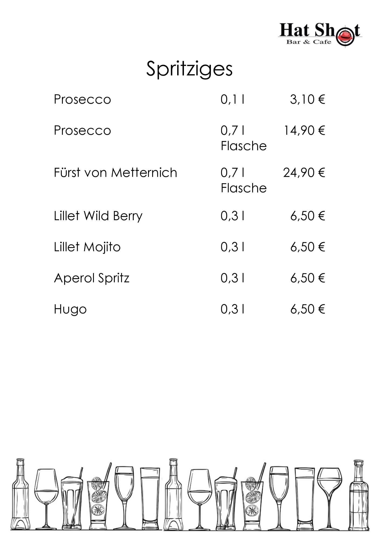The image size is (380, 539).
Task: Select the Prosecco 0,1 l item
Action: pos(83,99)
